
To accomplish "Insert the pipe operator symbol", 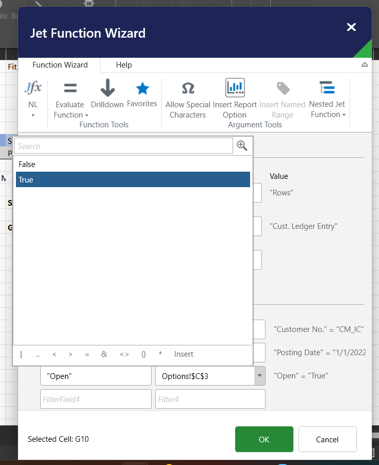I will (x=21, y=354).
